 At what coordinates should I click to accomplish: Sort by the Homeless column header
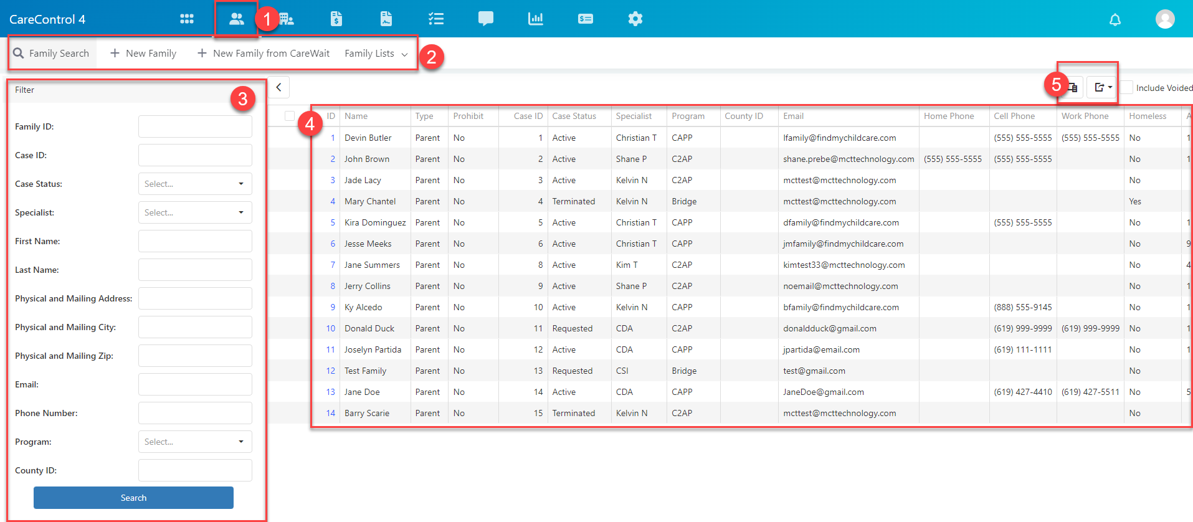pyautogui.click(x=1153, y=116)
